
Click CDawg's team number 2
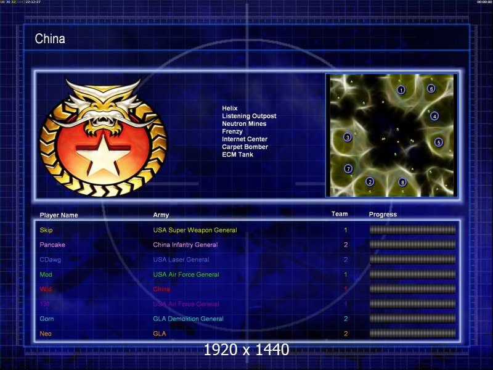click(x=346, y=260)
